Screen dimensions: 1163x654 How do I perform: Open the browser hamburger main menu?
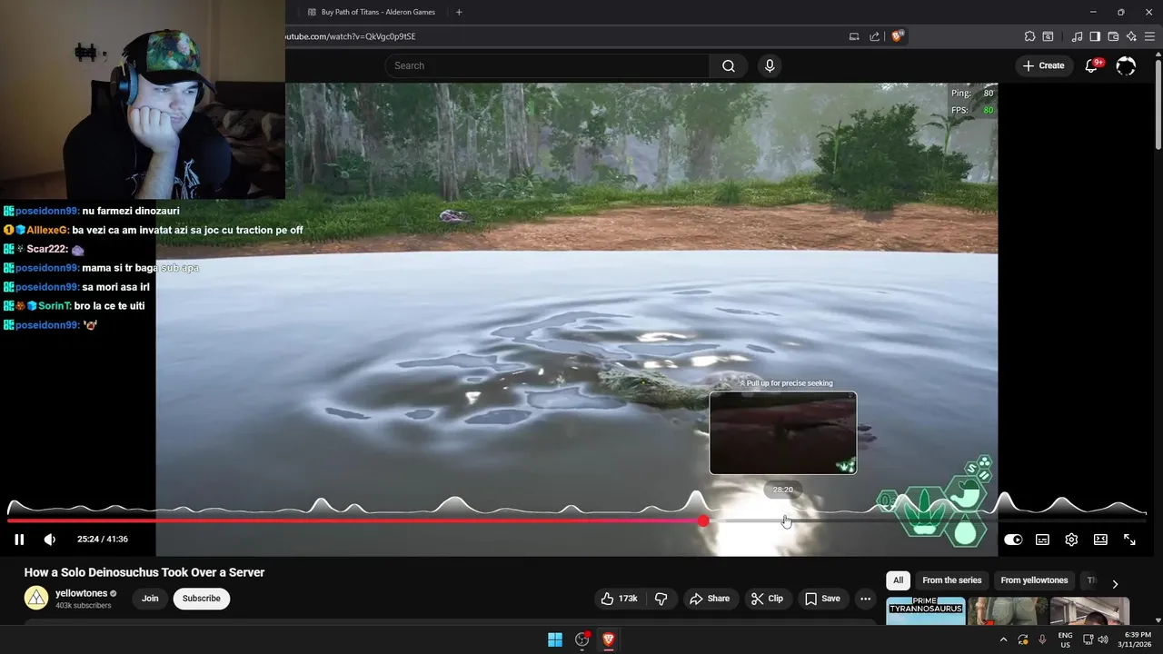click(1151, 36)
